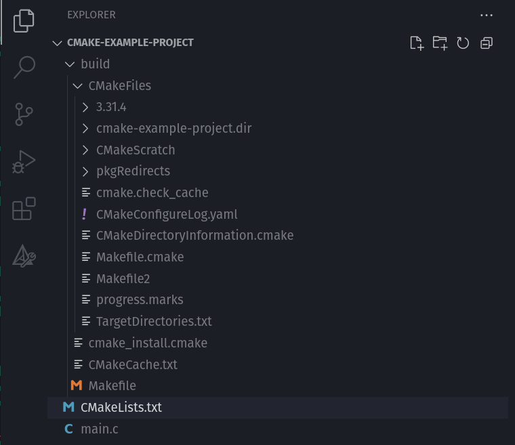Refresh the Explorer file tree

tap(463, 43)
